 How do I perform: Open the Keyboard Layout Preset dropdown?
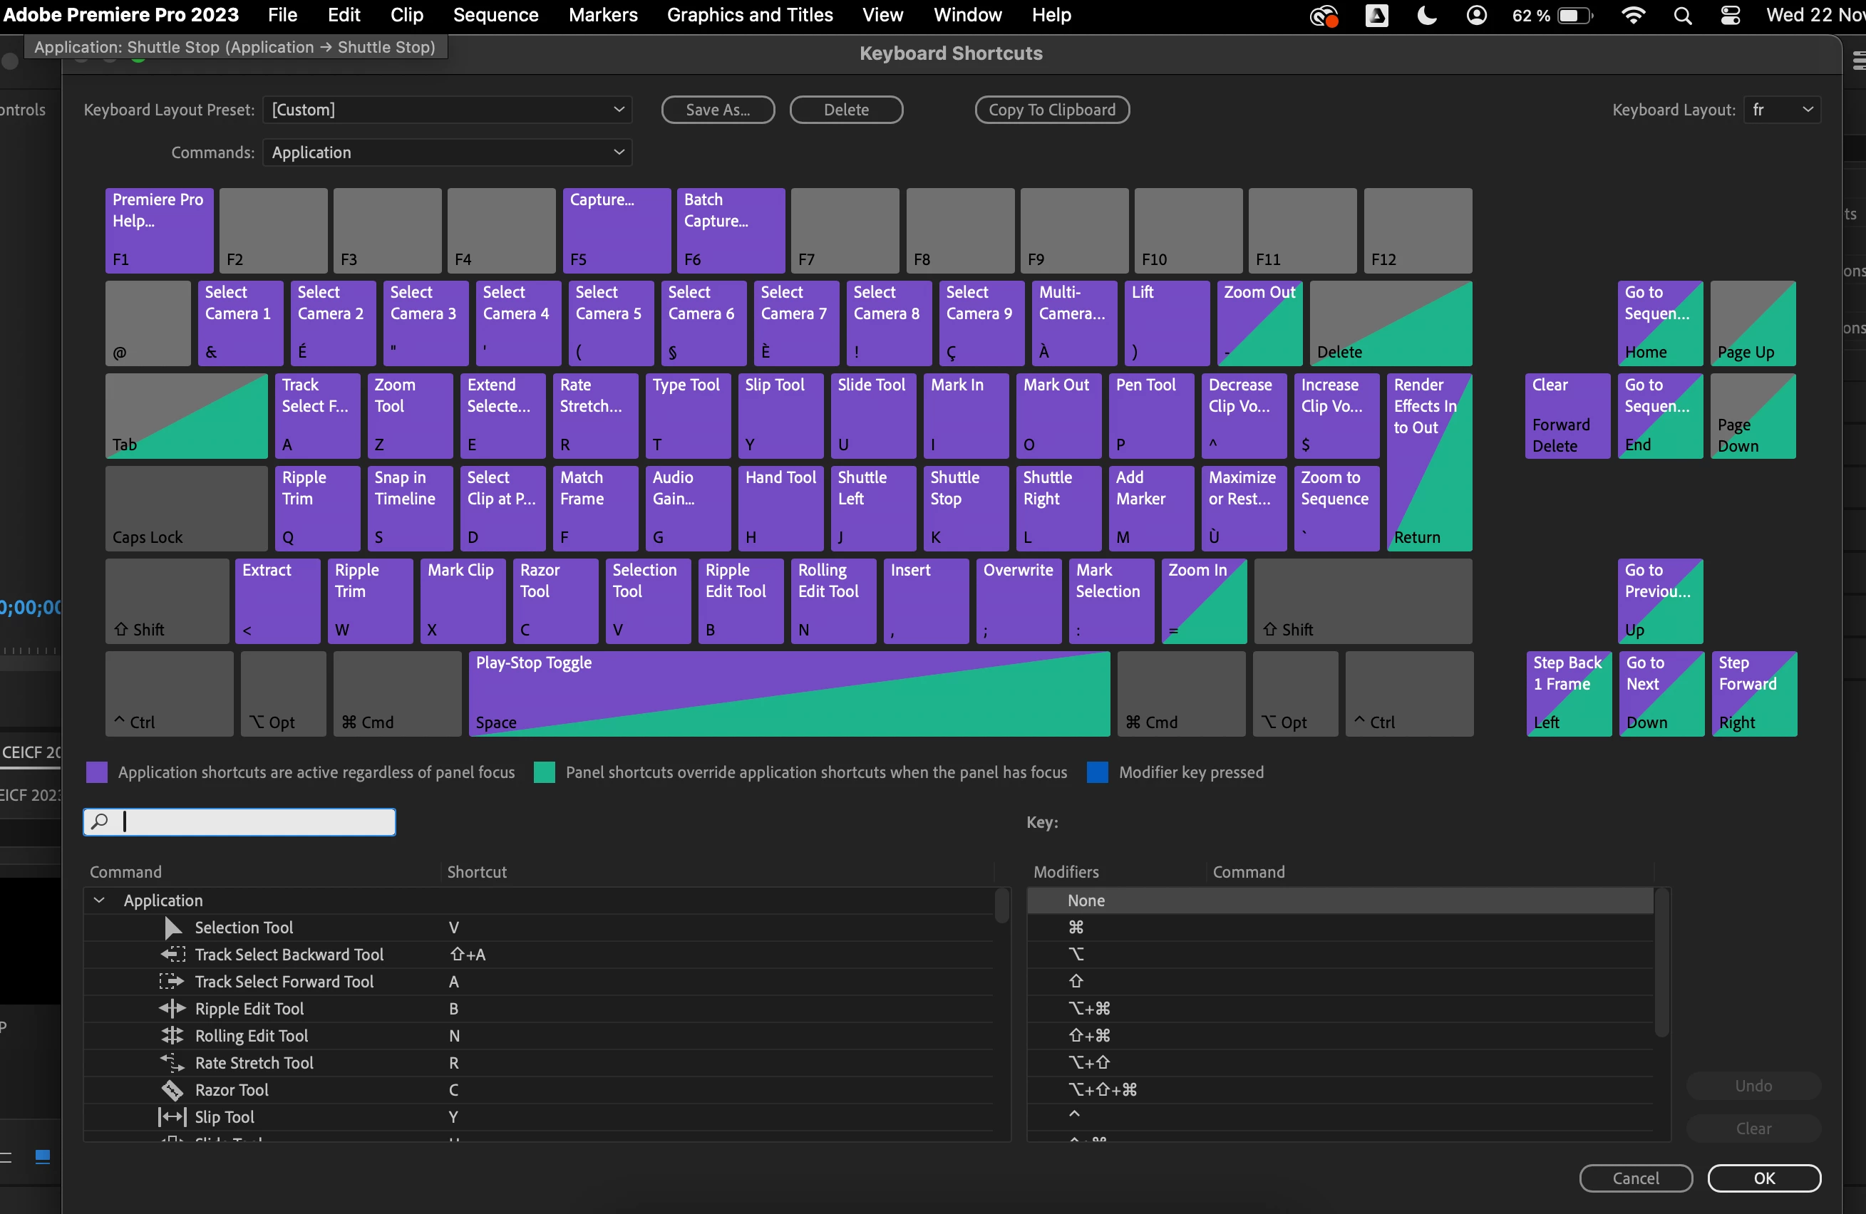pyautogui.click(x=447, y=110)
